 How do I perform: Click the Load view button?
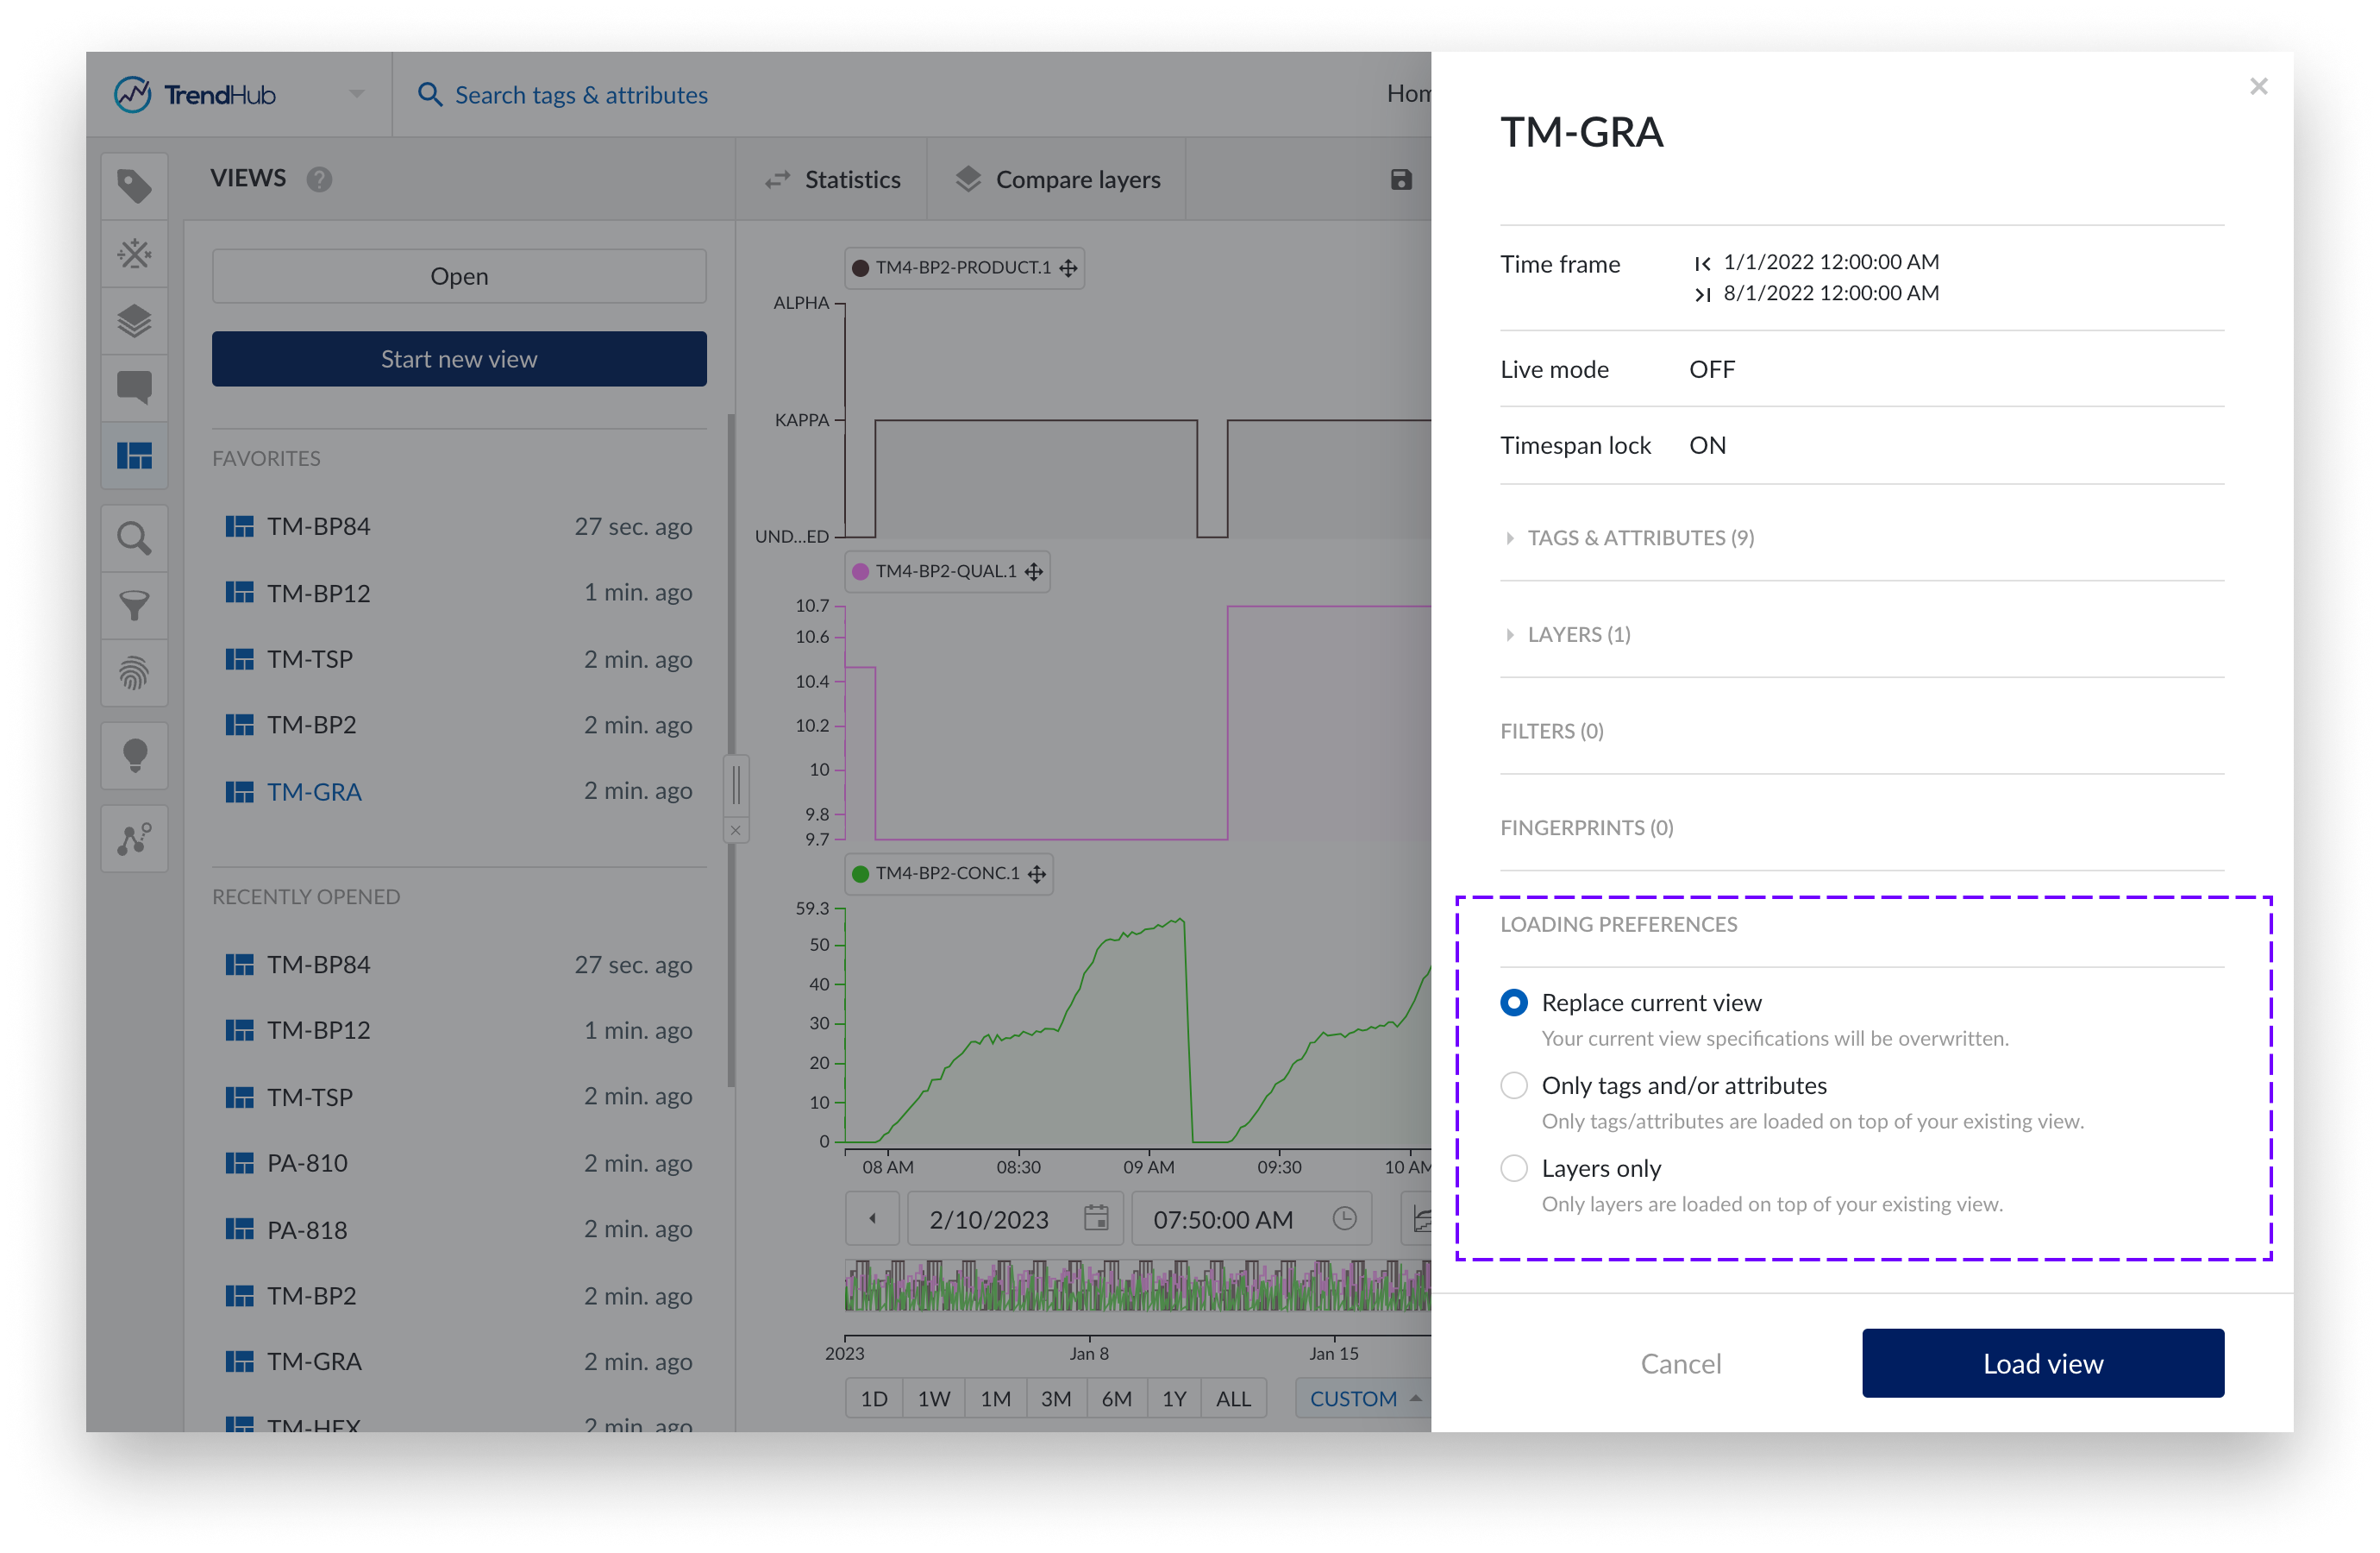point(2042,1363)
